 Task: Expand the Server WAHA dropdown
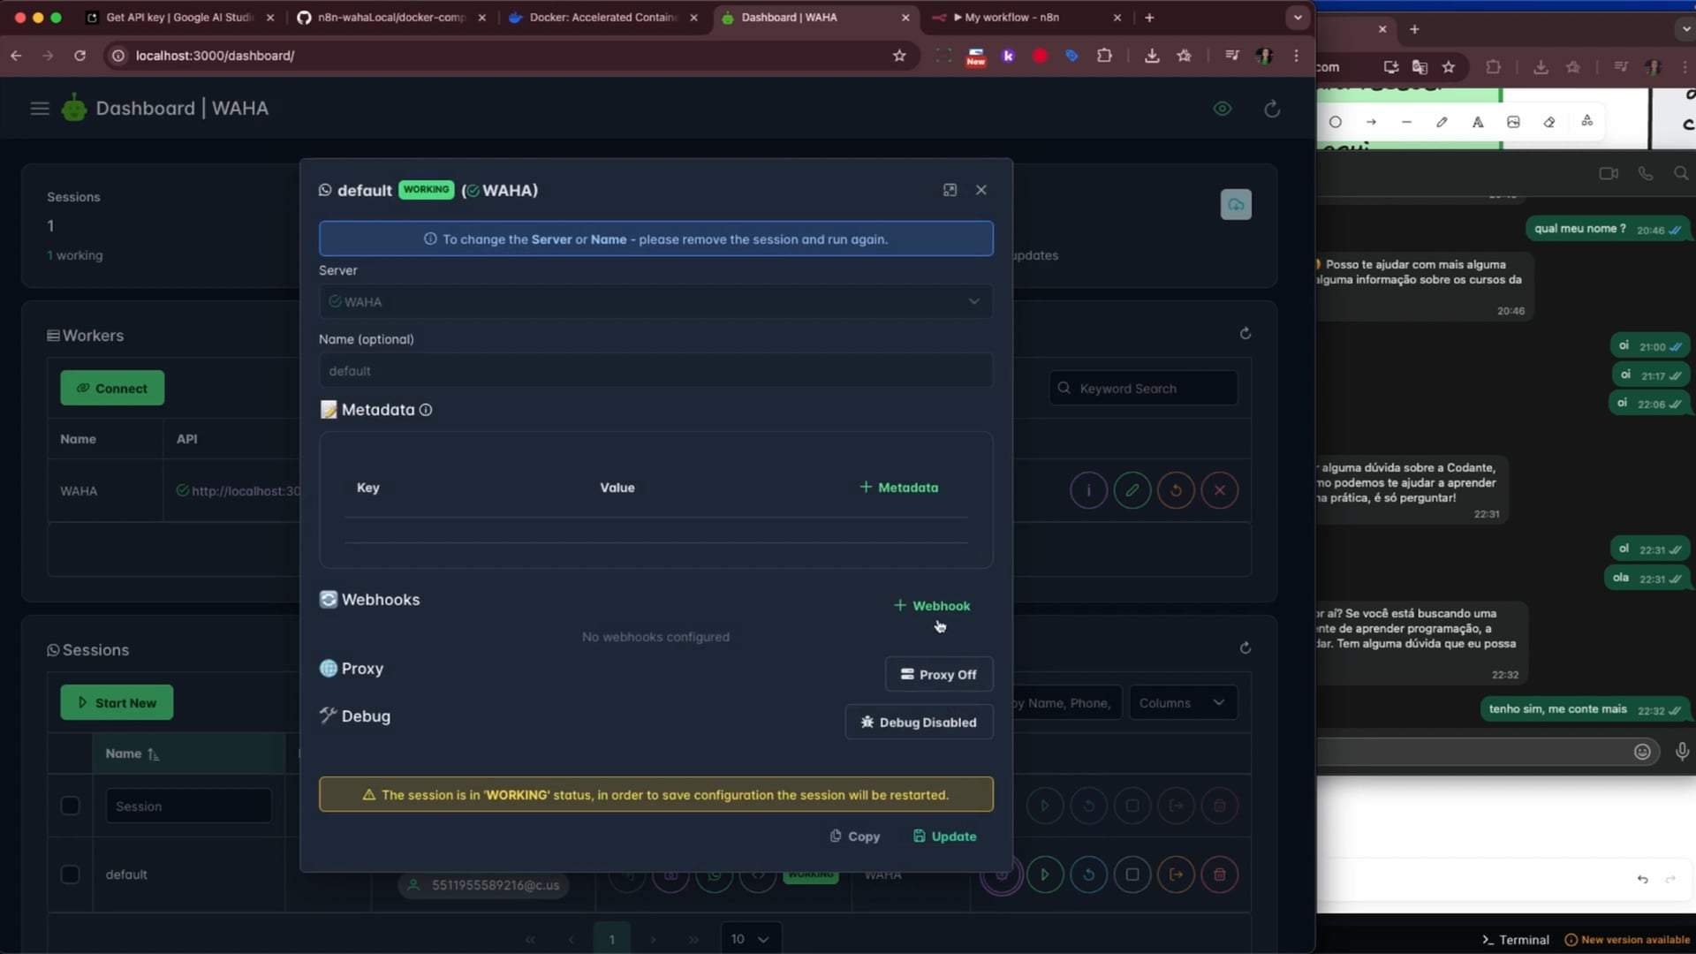(655, 301)
